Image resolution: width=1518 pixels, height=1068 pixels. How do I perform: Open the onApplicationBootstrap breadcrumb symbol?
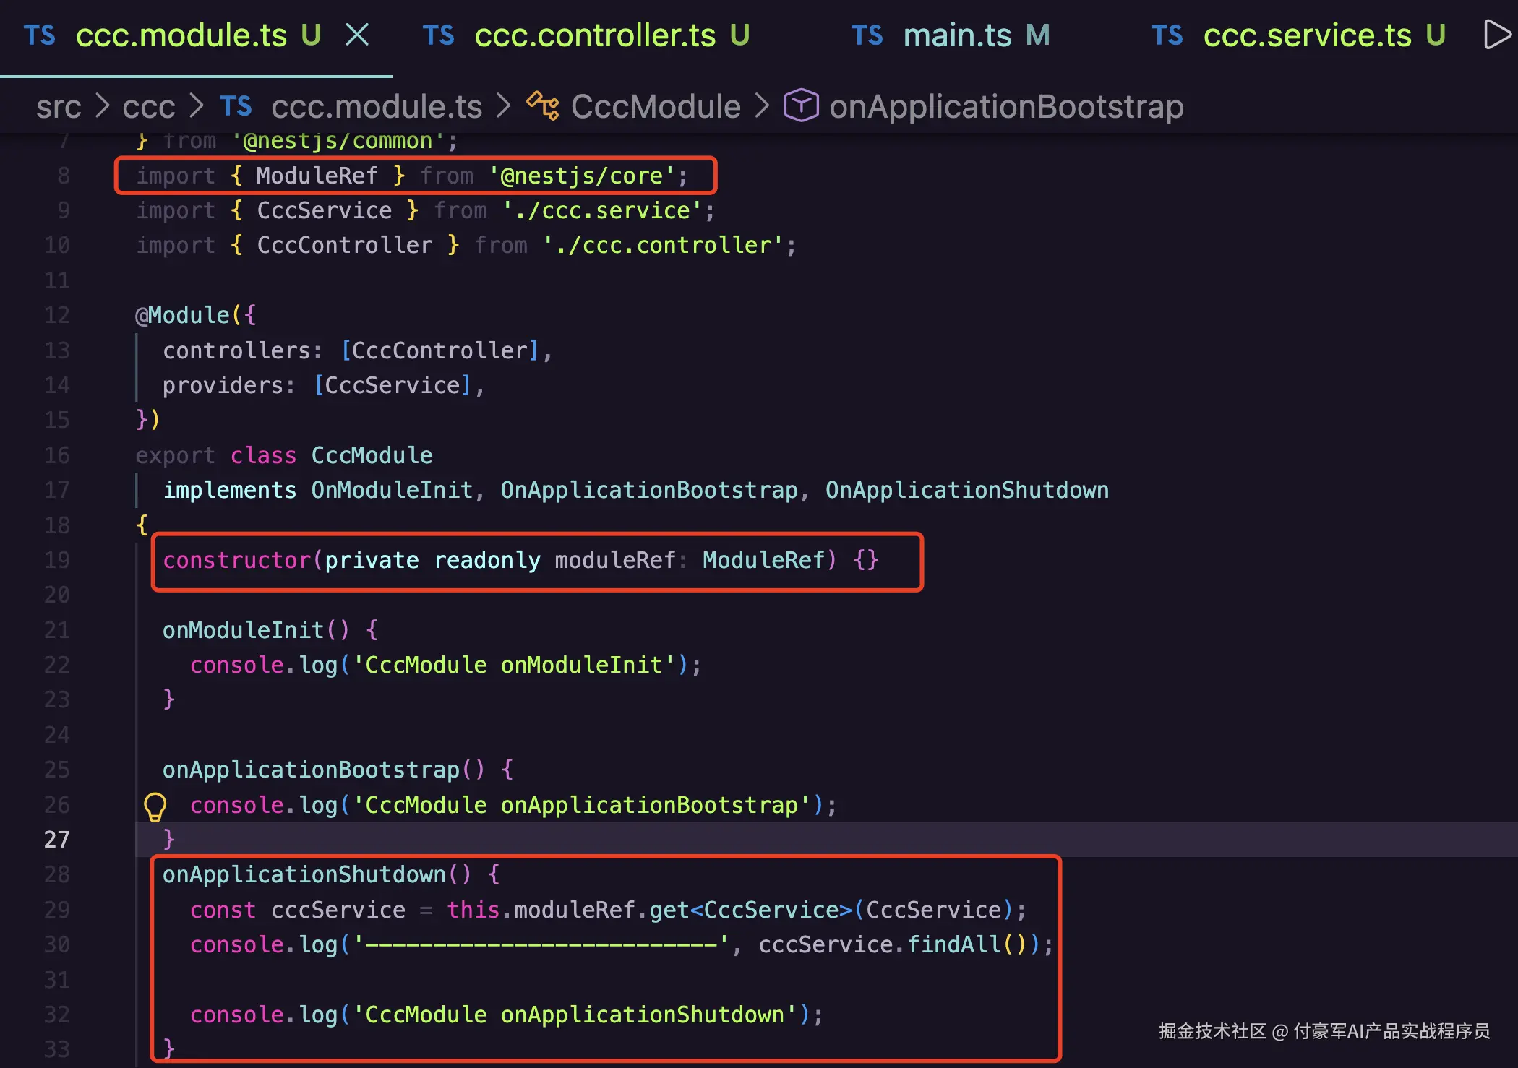coord(1006,107)
